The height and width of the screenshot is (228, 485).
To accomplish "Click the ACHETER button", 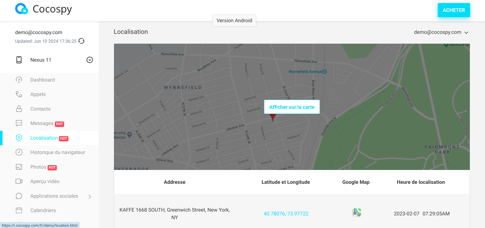I will pyautogui.click(x=454, y=10).
